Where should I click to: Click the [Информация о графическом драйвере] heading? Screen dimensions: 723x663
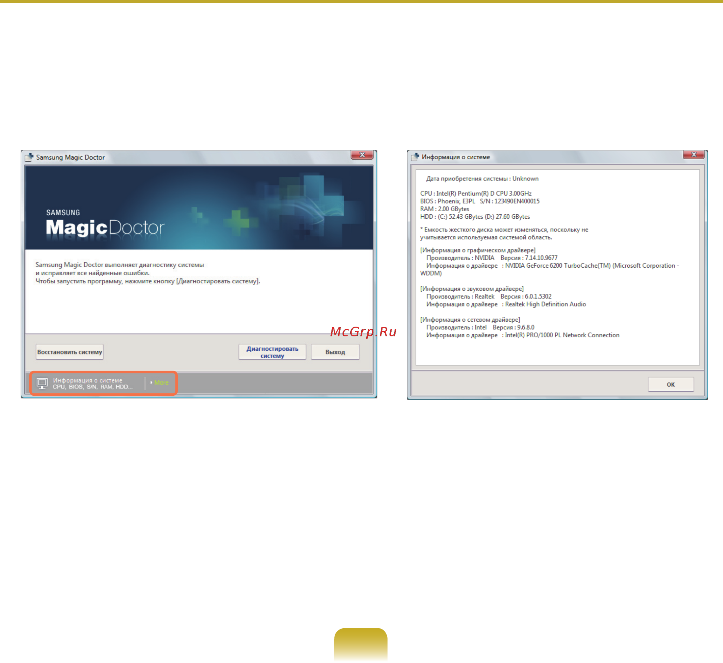click(x=478, y=250)
